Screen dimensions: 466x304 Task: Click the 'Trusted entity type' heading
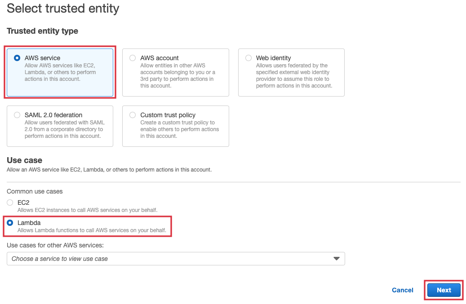tap(43, 31)
